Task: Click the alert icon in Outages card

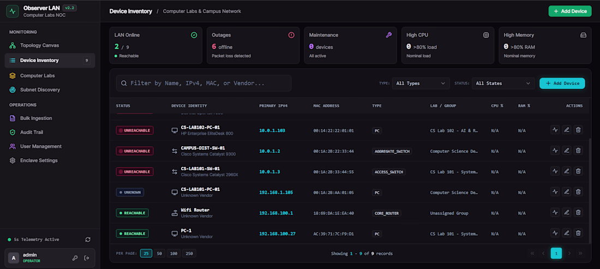Action: point(291,35)
